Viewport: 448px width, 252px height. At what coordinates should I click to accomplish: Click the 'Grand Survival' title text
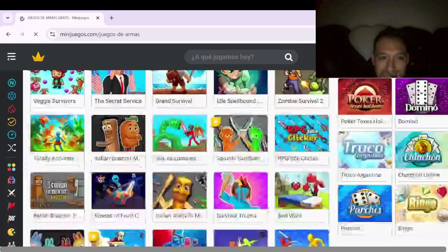point(174,101)
